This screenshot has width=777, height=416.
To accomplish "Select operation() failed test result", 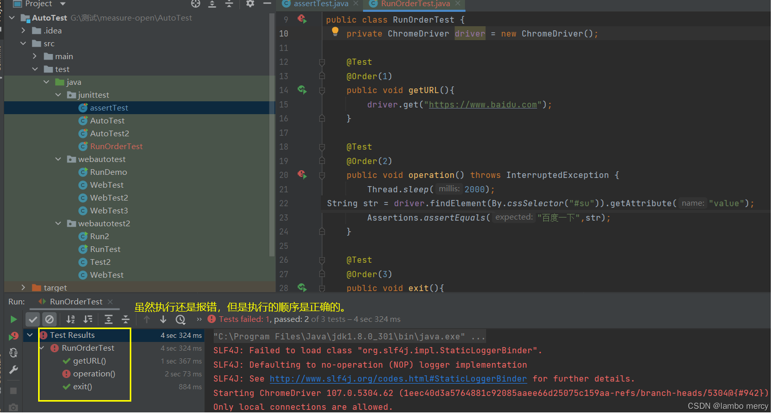I will 94,374.
